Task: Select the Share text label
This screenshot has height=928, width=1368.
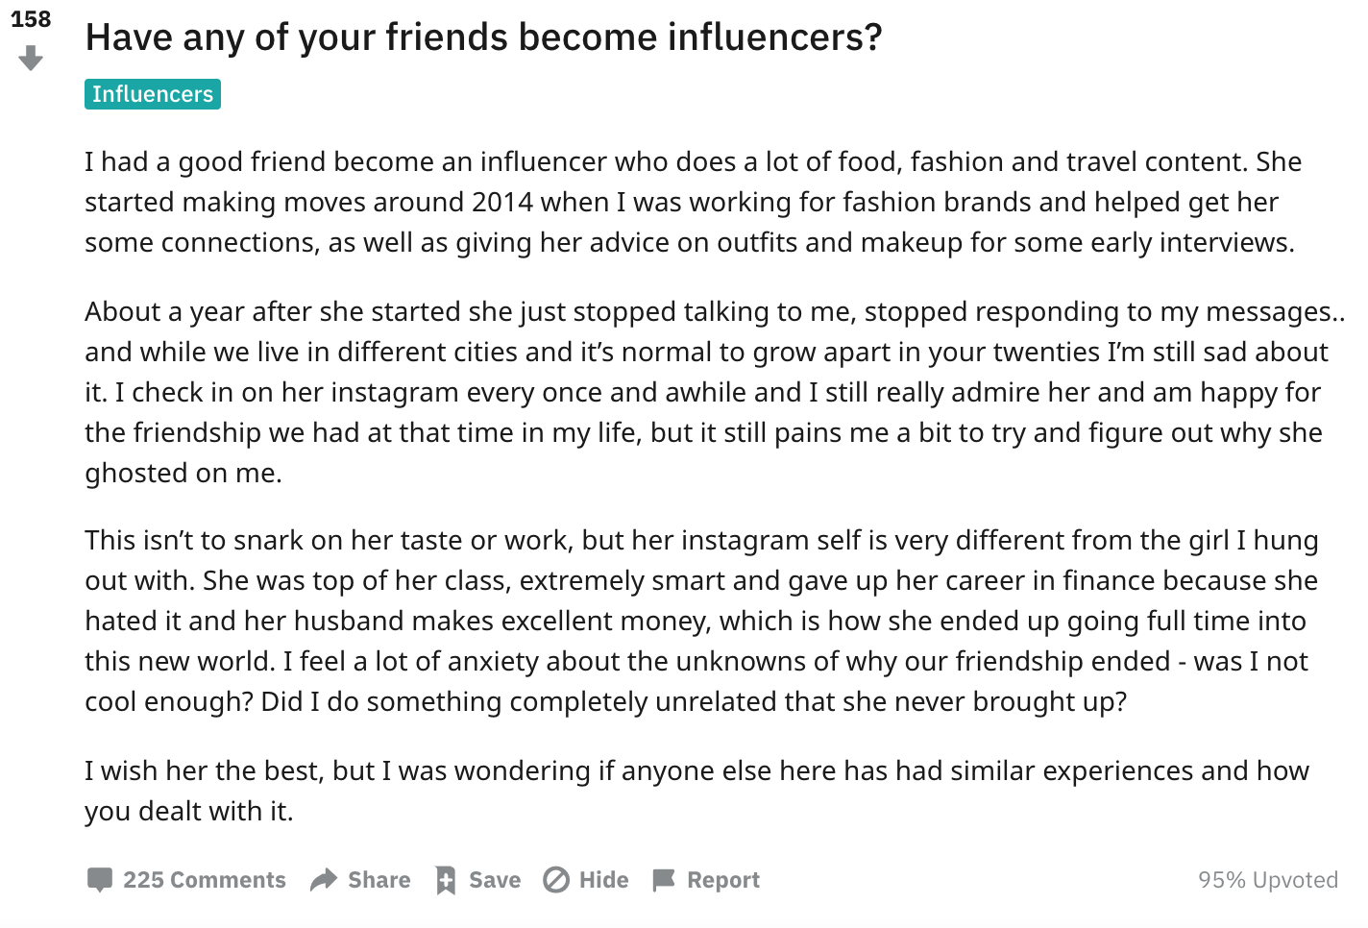Action: [379, 880]
